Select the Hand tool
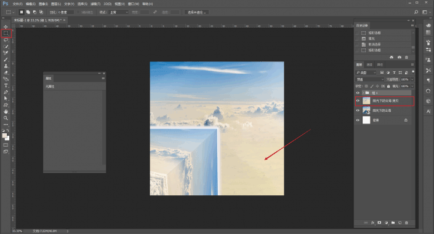Image resolution: width=434 pixels, height=234 pixels. click(6, 112)
